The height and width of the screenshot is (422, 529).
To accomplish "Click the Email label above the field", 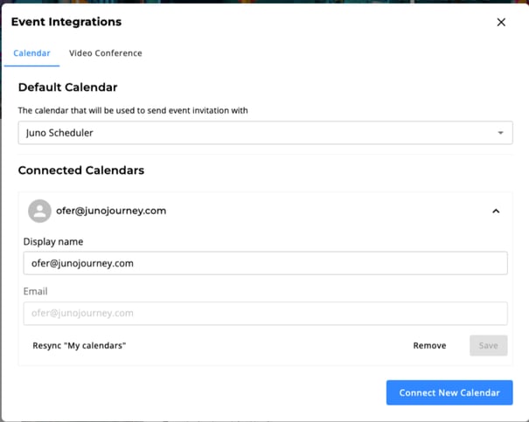I will pyautogui.click(x=35, y=291).
